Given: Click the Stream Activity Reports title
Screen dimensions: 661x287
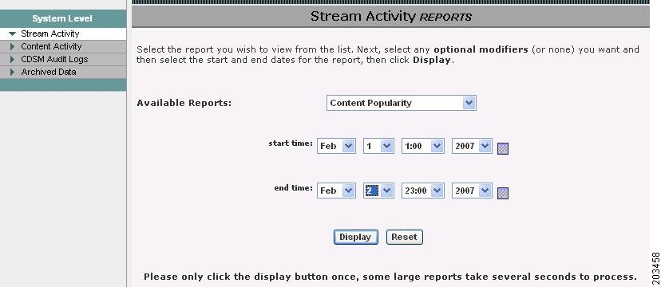Looking at the screenshot, I should point(391,17).
